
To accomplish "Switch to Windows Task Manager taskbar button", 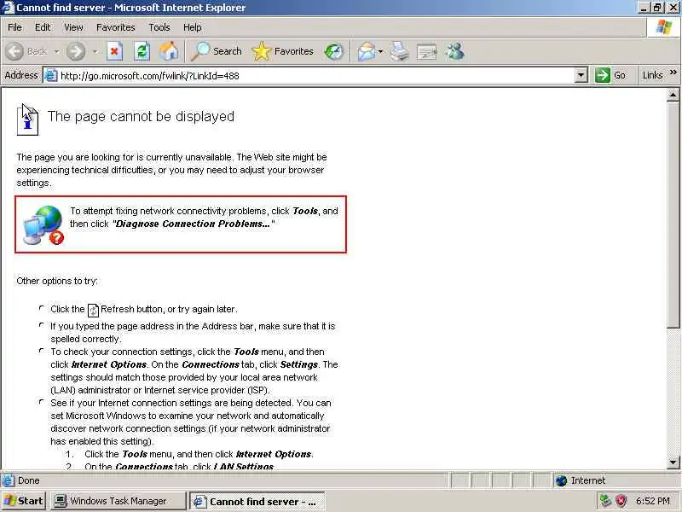I will pos(118,501).
